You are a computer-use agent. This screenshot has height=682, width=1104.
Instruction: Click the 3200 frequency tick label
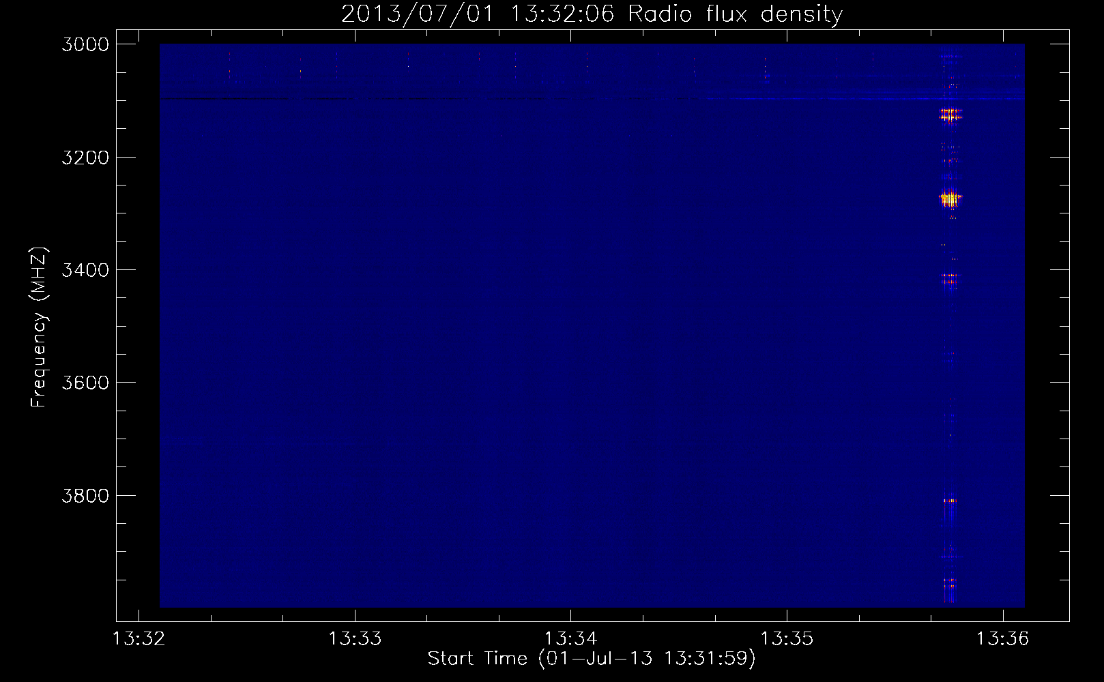(x=85, y=158)
